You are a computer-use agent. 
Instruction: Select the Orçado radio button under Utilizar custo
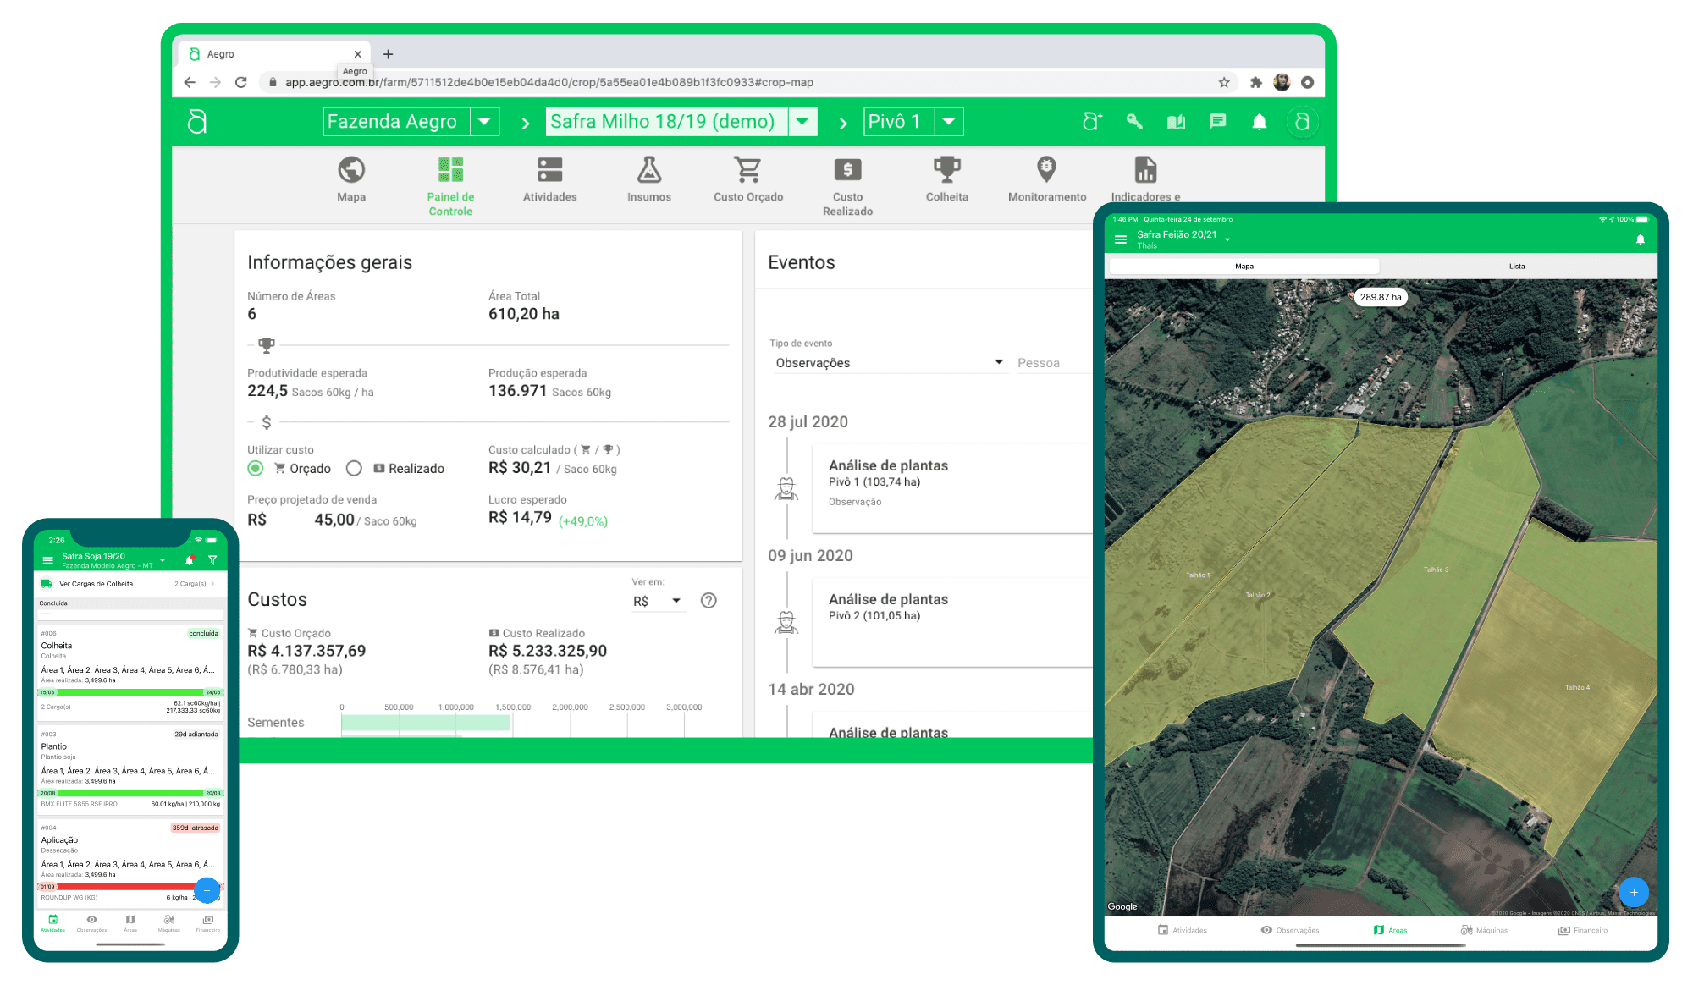tap(256, 468)
